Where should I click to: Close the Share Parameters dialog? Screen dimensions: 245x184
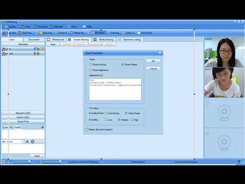[x=160, y=53]
